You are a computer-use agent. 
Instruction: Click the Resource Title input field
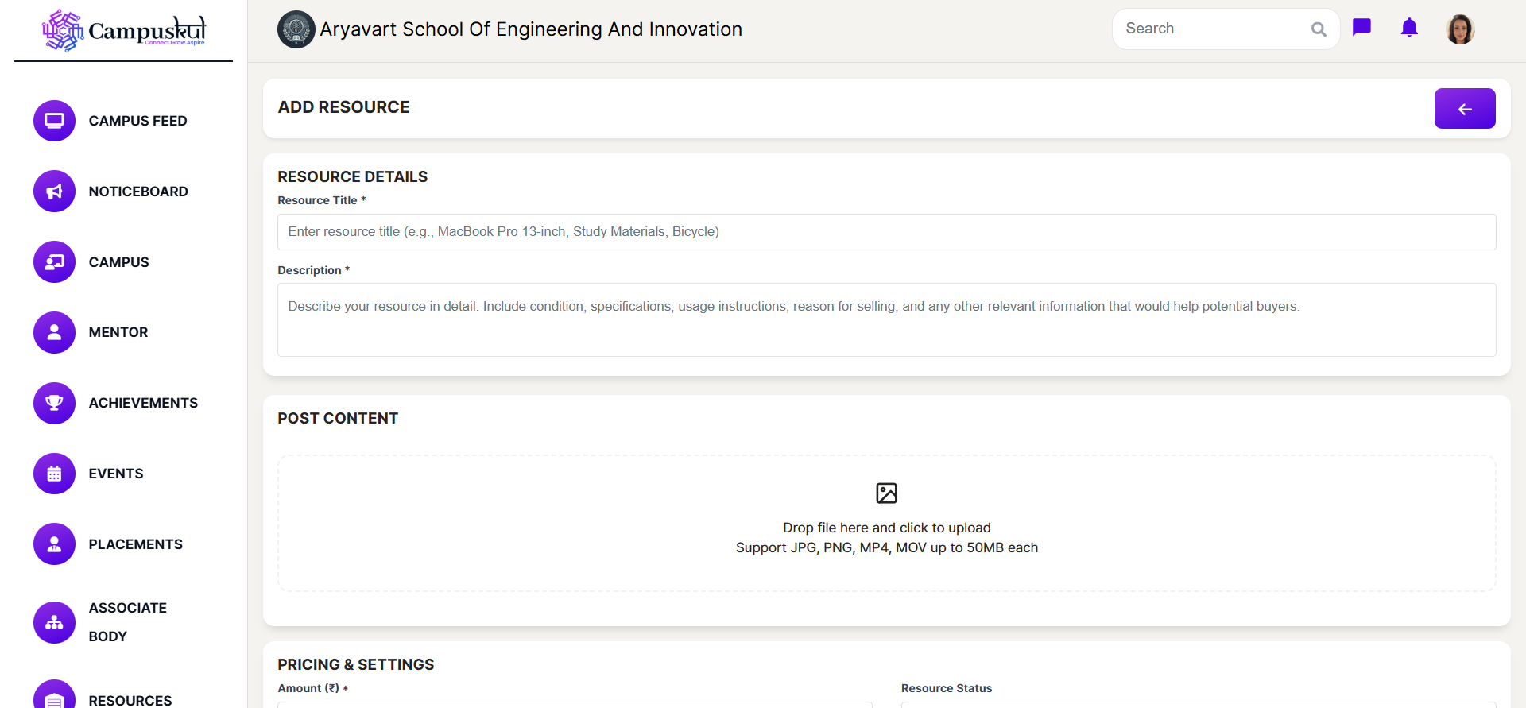tap(886, 232)
